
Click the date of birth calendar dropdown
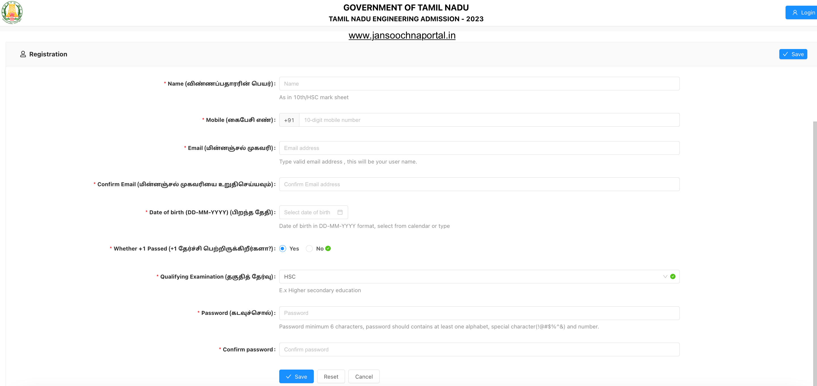341,213
